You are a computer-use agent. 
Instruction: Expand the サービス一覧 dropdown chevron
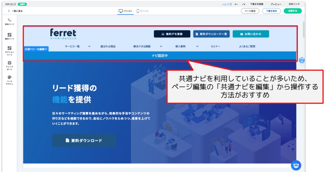tap(90, 46)
